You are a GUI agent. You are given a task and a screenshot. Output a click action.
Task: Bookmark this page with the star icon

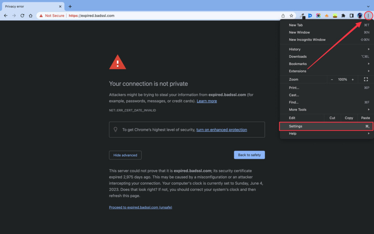pos(291,16)
